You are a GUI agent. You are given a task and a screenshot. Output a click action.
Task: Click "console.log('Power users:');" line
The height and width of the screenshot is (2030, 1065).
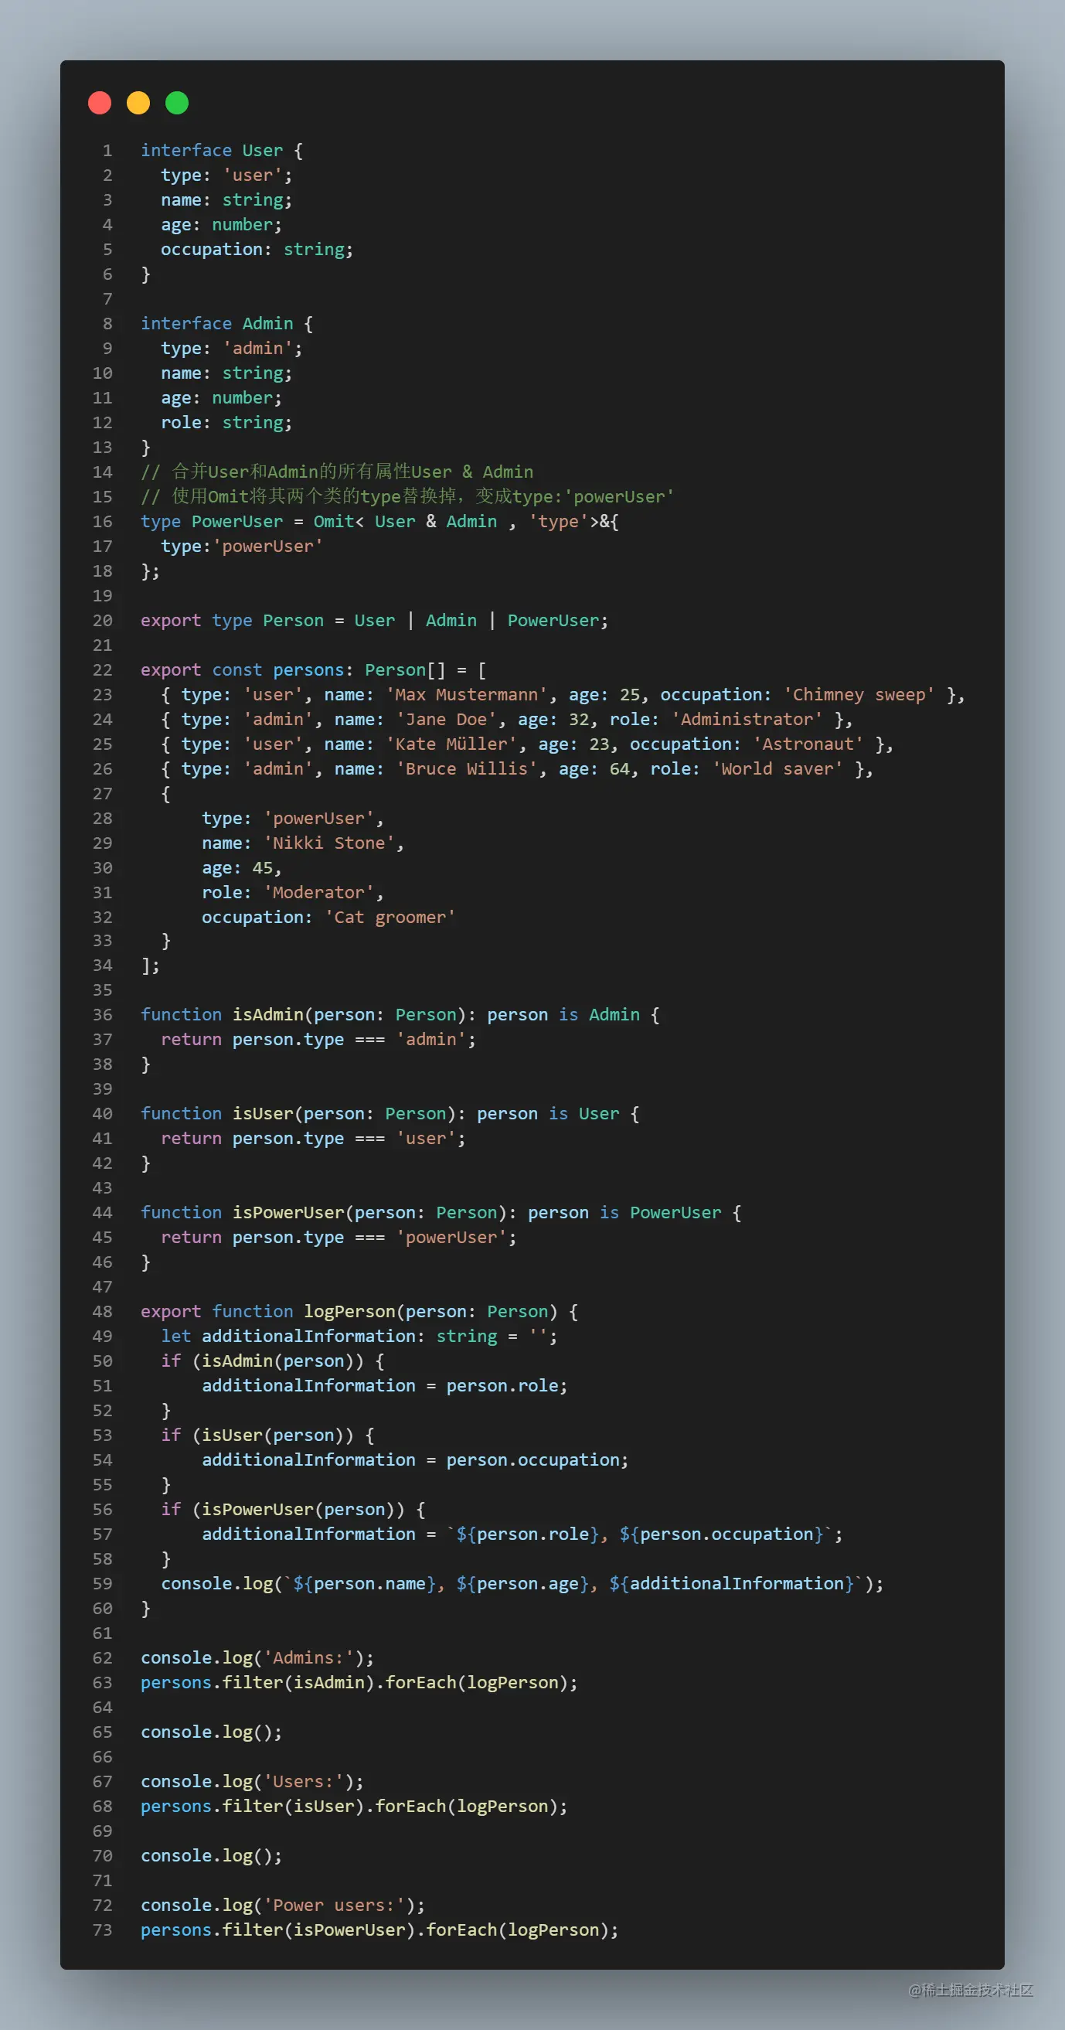point(283,1905)
